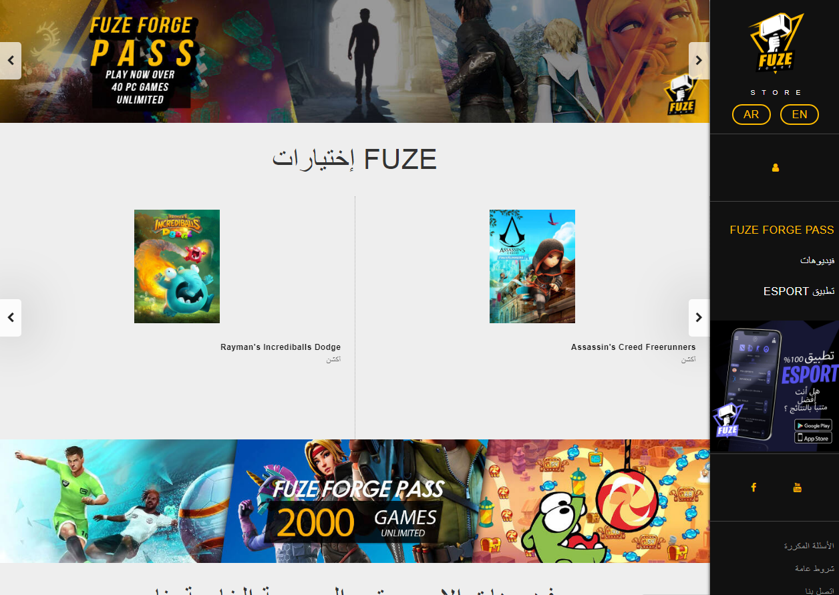Open the فيديوهات menu item
The width and height of the screenshot is (839, 595).
pyautogui.click(x=817, y=260)
